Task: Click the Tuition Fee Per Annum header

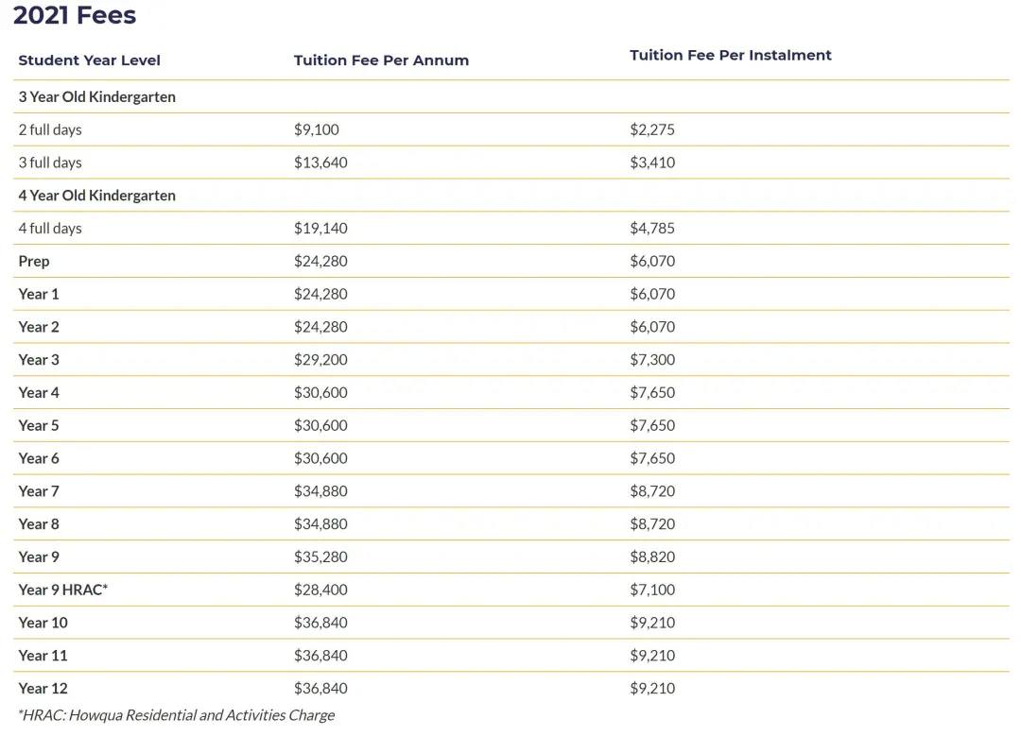Action: 381,60
